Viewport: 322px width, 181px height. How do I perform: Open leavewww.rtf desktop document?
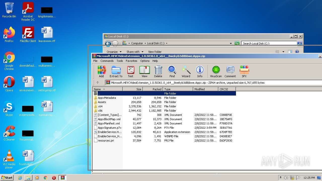(x=47, y=35)
